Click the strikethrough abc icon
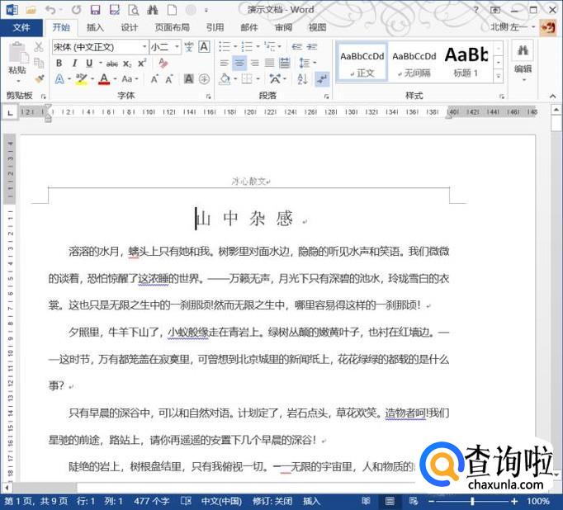The height and width of the screenshot is (510, 563). point(111,64)
